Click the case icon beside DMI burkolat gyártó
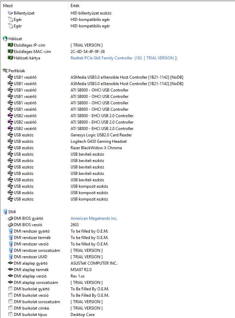Image resolution: width=235 pixels, height=318 pixels. pyautogui.click(x=10, y=289)
